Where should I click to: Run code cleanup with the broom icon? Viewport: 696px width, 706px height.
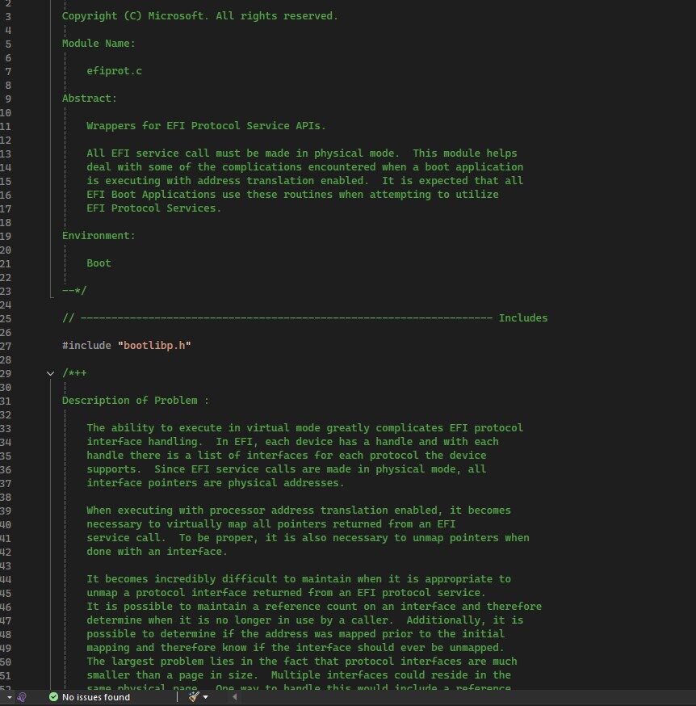(x=194, y=697)
